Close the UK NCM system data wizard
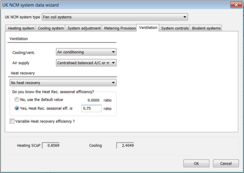 coord(236,5)
